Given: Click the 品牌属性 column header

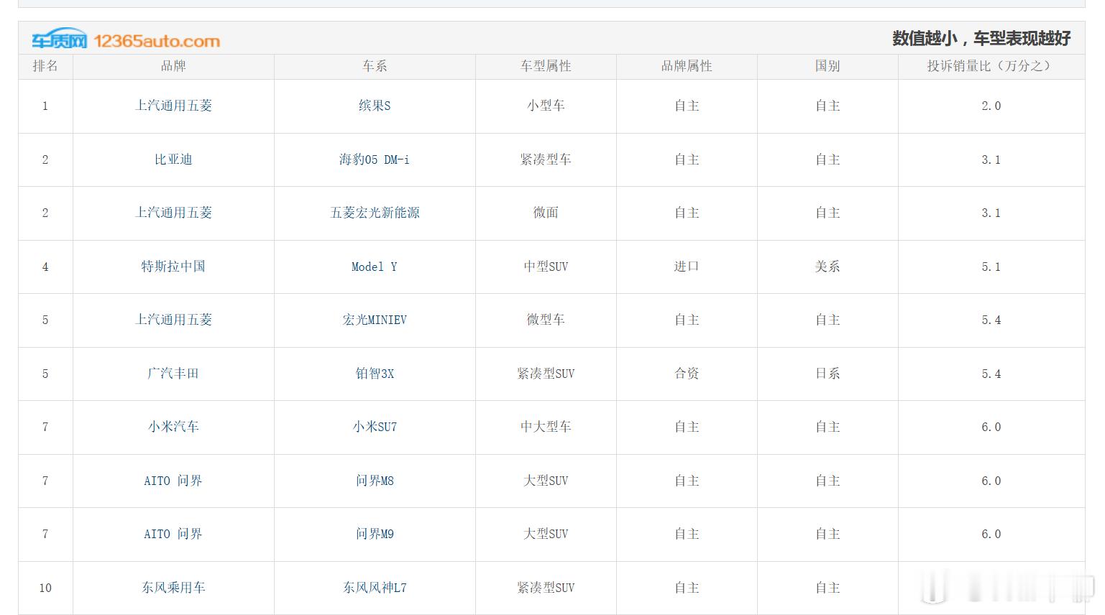Looking at the screenshot, I should pyautogui.click(x=687, y=66).
